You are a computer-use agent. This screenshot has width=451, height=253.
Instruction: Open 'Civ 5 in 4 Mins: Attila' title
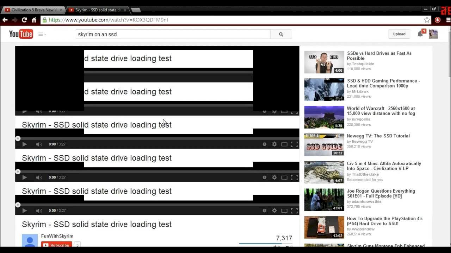[384, 166]
